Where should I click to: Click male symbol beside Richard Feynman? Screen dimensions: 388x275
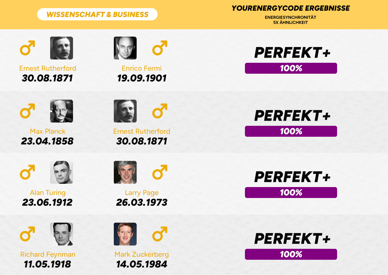click(27, 234)
